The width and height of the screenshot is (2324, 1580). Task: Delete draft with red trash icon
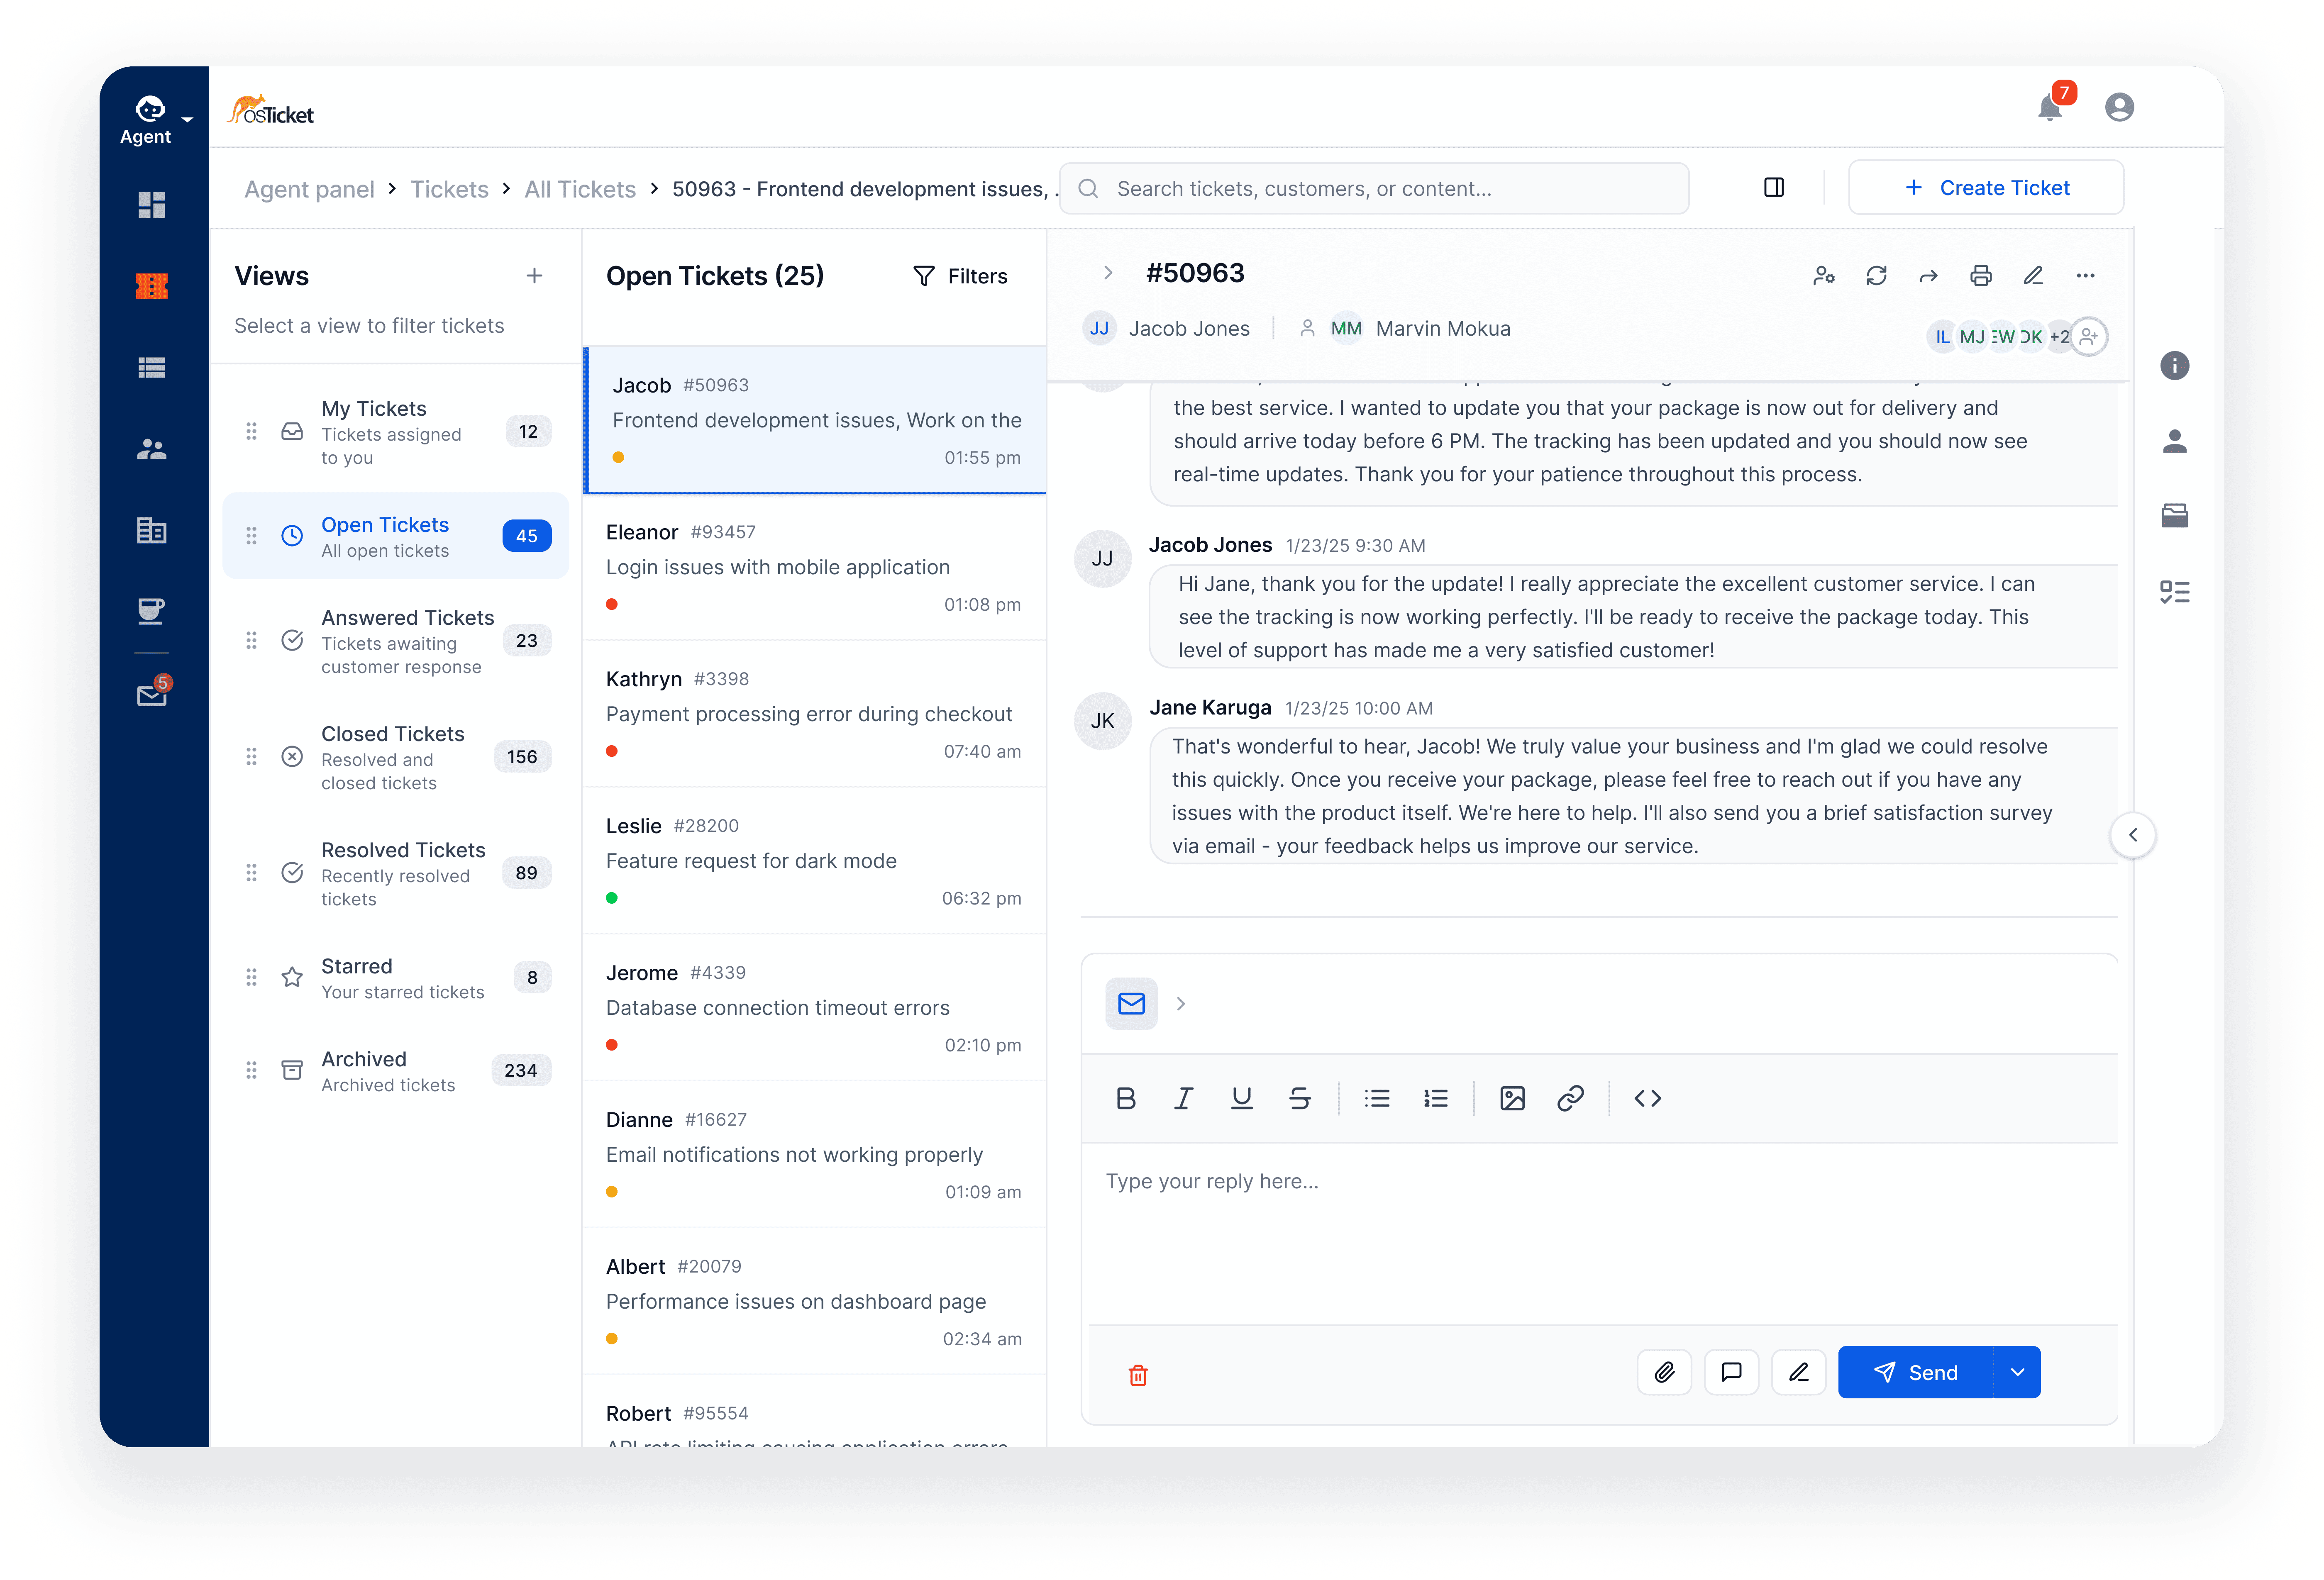point(1138,1375)
